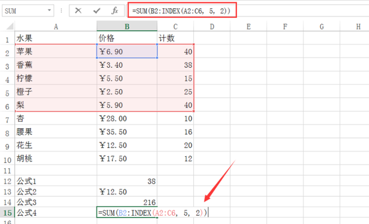Click into the Name Box showing SUM
The width and height of the screenshot is (369, 224).
pyautogui.click(x=24, y=11)
